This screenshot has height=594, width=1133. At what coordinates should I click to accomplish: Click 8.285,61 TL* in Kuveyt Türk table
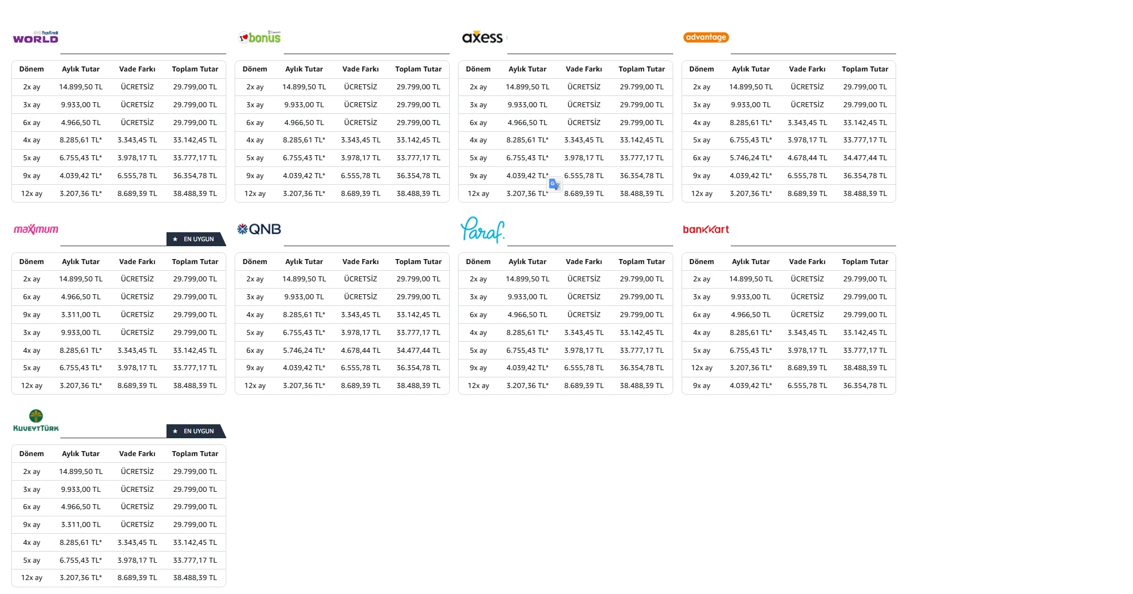pos(81,543)
